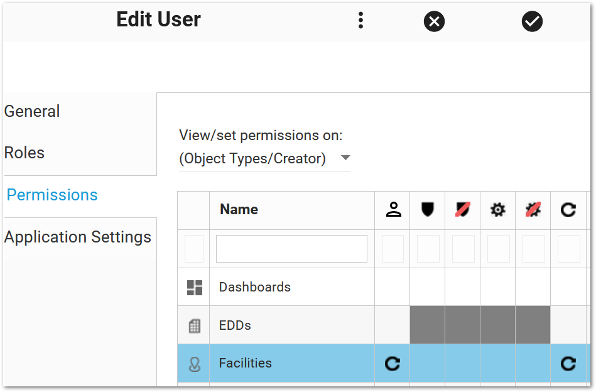Select the crossed-out gear deny permission icon
The width and height of the screenshot is (596, 392).
tap(533, 210)
